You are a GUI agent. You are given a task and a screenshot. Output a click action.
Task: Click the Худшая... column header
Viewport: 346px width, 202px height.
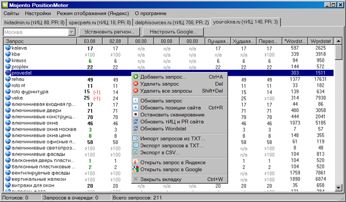click(243, 41)
